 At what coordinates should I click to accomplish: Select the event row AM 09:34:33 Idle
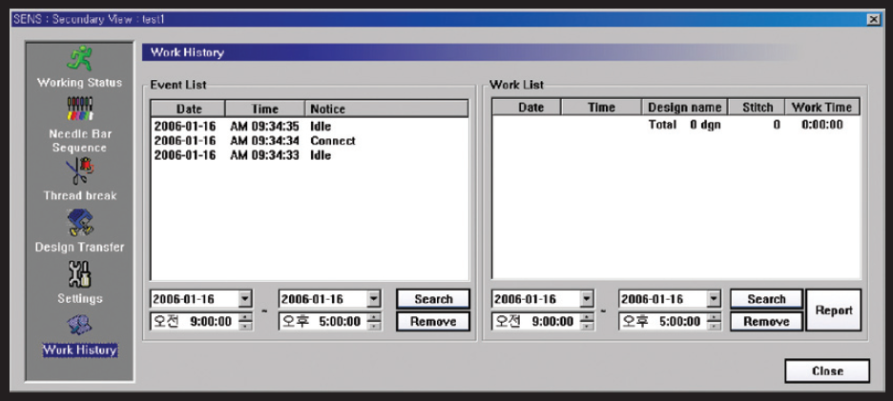(x=309, y=155)
